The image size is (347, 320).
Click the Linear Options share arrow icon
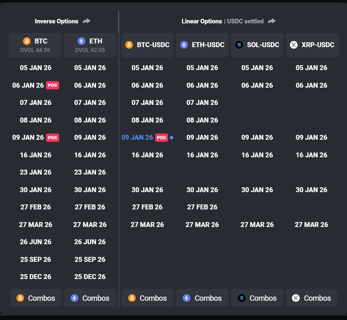272,21
